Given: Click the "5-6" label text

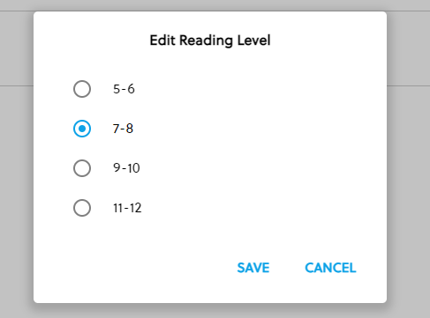Looking at the screenshot, I should click(x=124, y=89).
